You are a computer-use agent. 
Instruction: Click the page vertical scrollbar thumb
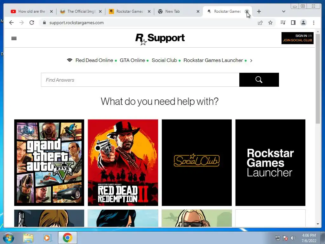[x=318, y=79]
